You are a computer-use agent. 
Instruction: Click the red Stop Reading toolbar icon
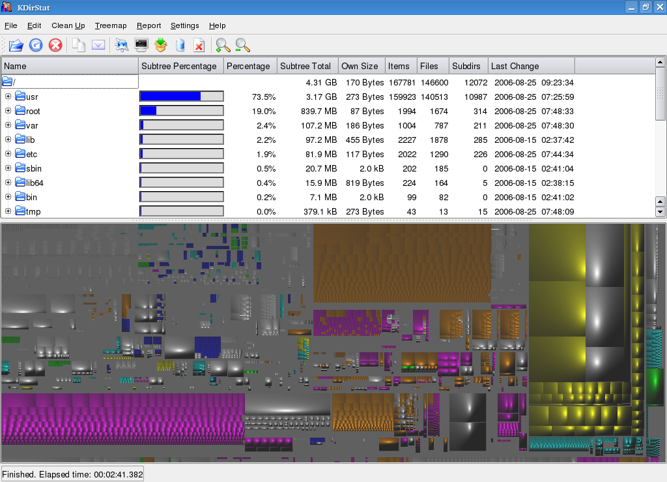55,45
